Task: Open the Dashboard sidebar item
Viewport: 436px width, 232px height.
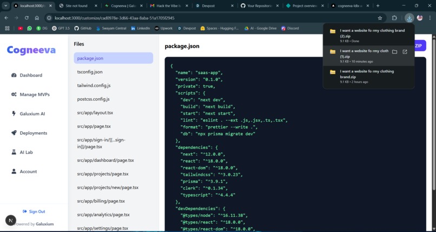Action: [x=27, y=75]
